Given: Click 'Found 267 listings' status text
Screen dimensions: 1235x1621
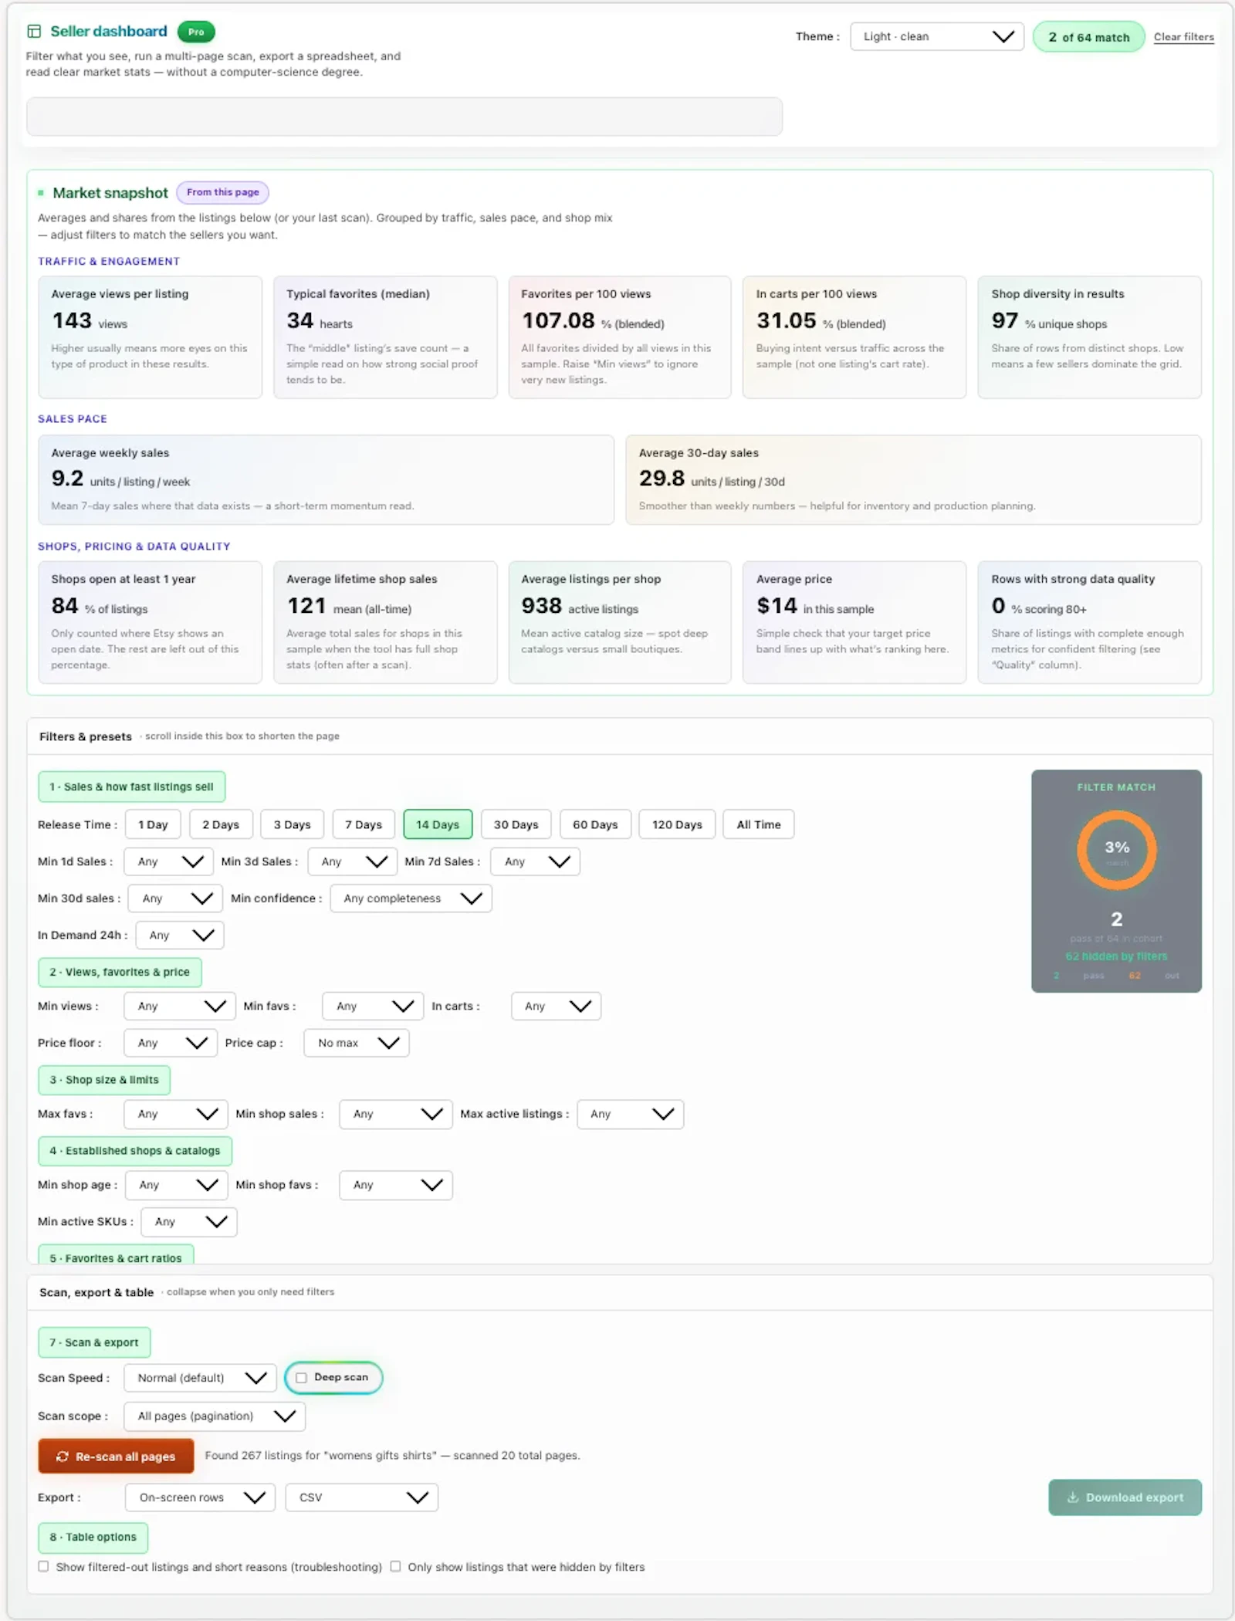Looking at the screenshot, I should point(392,1456).
